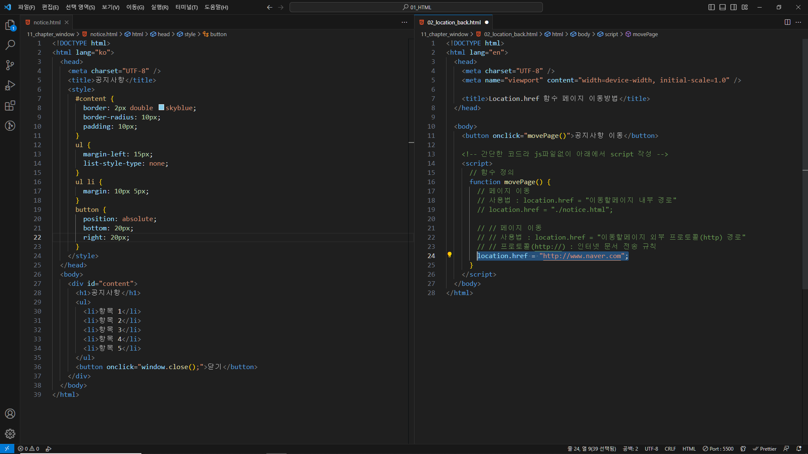Select the HTML language mode in the status bar
The image size is (808, 454).
click(689, 449)
